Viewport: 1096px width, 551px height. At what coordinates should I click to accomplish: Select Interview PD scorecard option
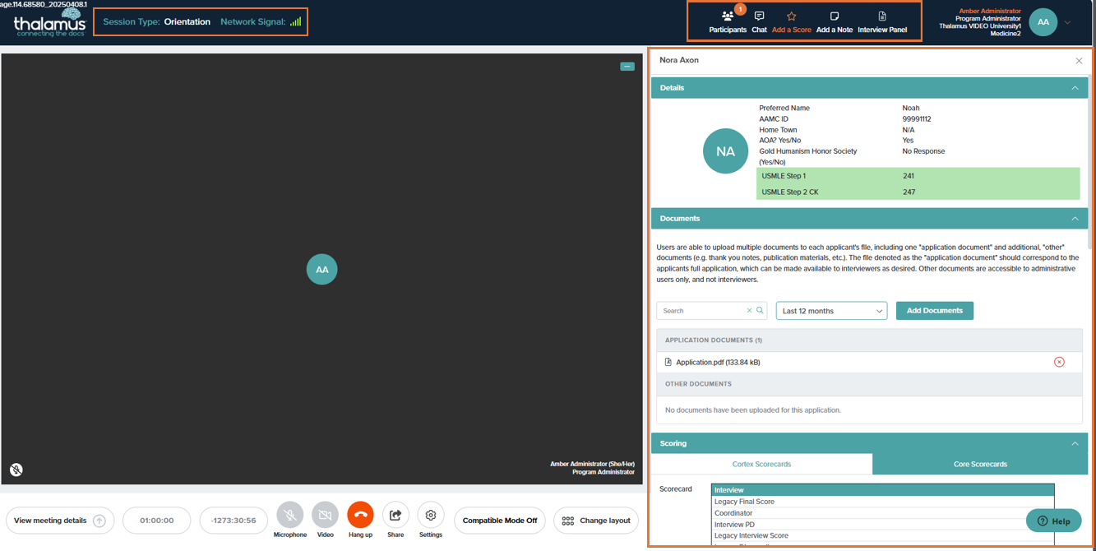[882, 525]
